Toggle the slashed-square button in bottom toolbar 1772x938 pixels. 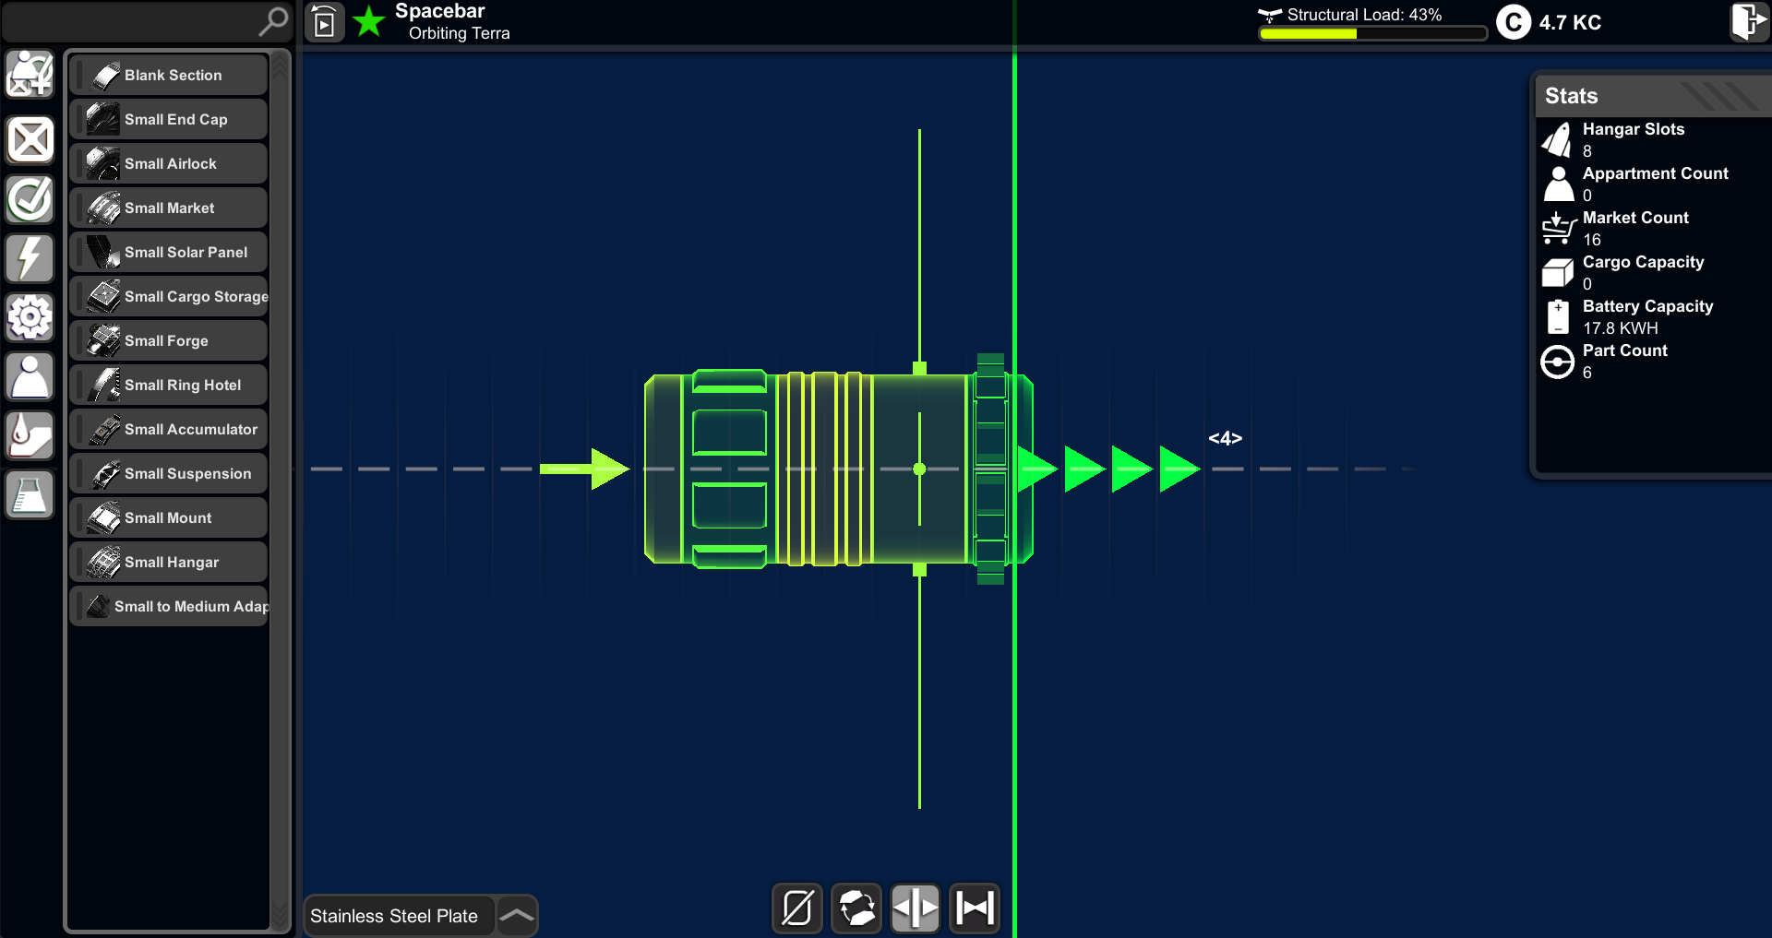tap(797, 908)
